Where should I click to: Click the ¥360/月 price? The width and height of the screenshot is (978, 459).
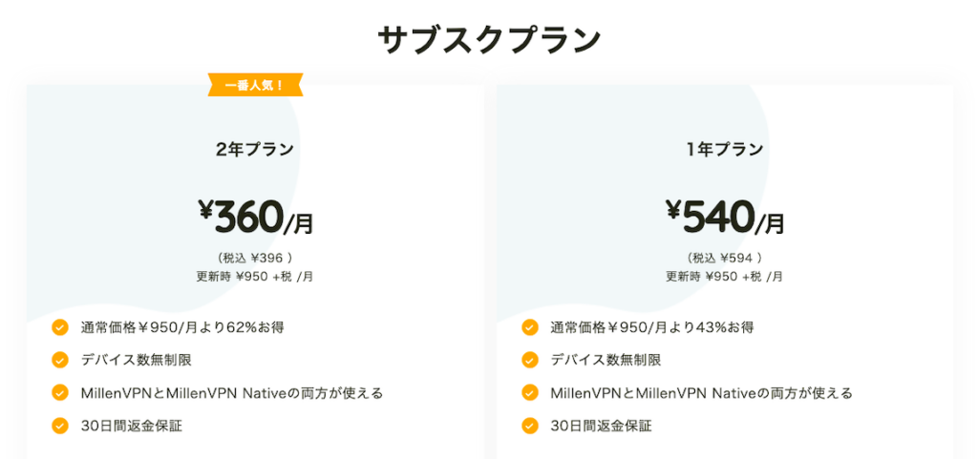click(x=255, y=218)
